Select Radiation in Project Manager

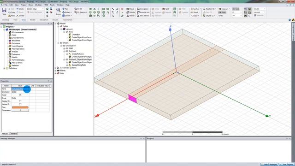pyautogui.click(x=15, y=65)
